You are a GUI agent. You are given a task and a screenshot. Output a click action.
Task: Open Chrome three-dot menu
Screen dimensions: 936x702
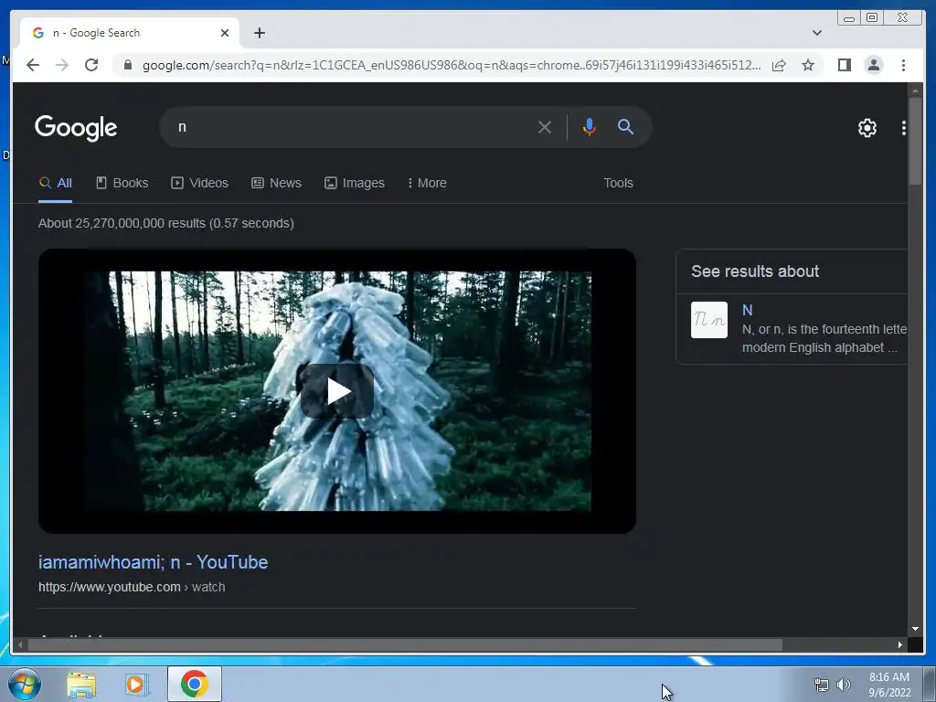point(903,65)
